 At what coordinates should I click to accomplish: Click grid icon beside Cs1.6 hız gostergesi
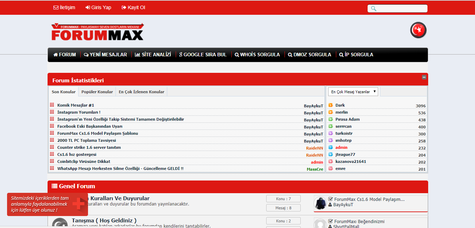point(52,154)
